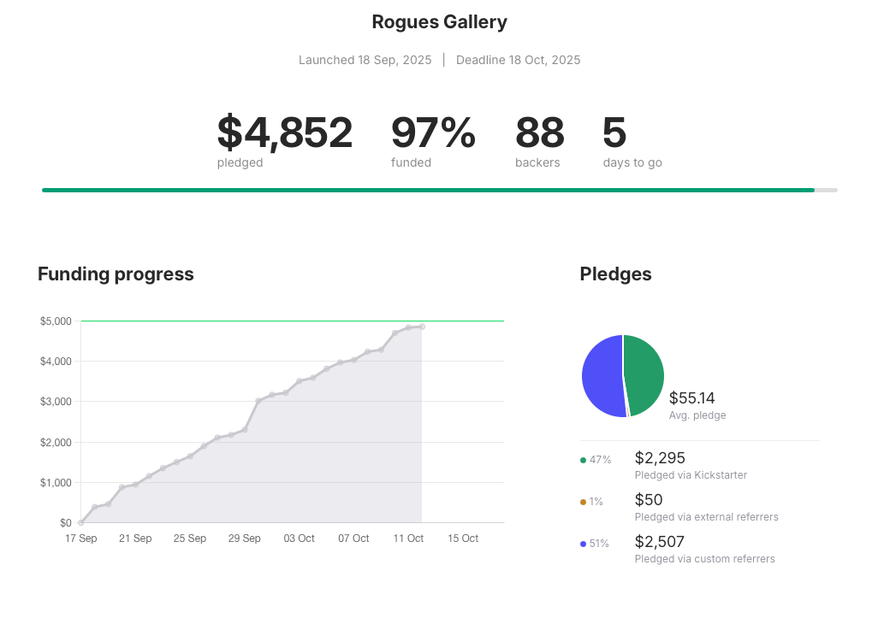884x618 pixels.
Task: Click the orange external referrers legend dot
Action: (583, 502)
